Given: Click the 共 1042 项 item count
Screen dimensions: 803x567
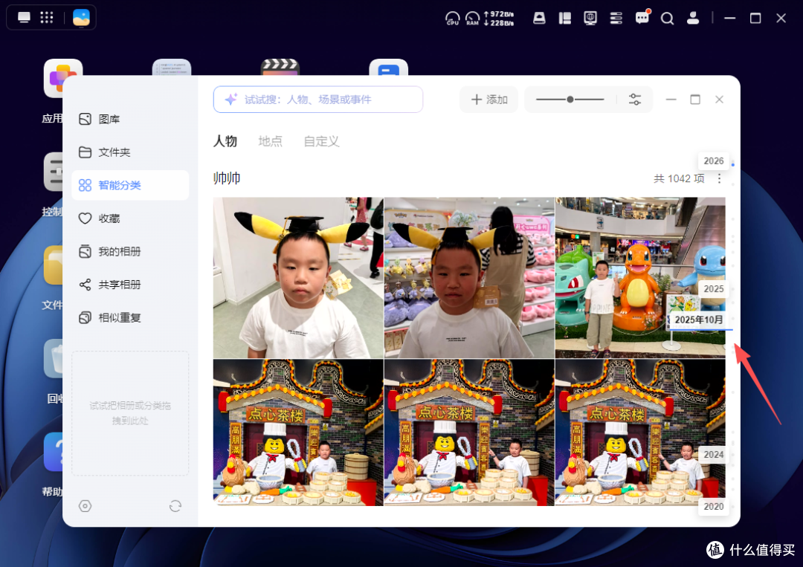Looking at the screenshot, I should (679, 178).
